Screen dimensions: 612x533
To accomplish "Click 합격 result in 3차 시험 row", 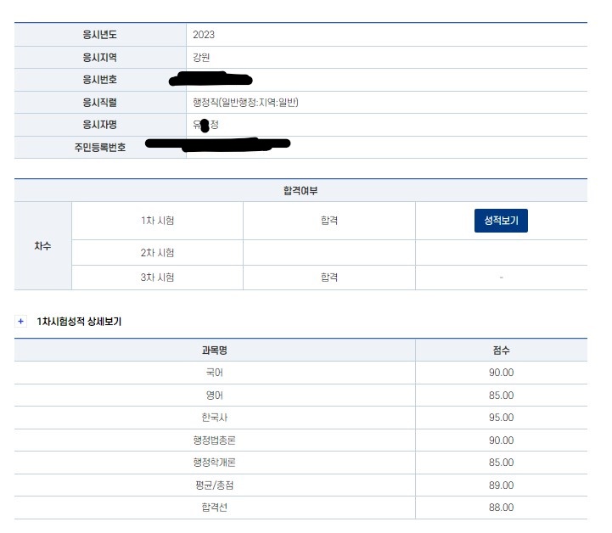I will (329, 278).
